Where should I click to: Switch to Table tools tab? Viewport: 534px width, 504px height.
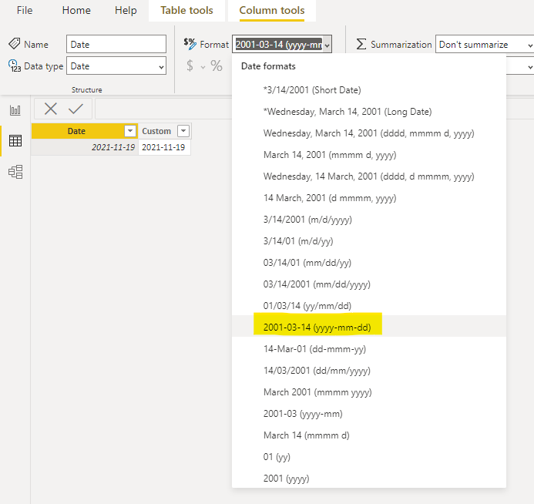tap(186, 11)
